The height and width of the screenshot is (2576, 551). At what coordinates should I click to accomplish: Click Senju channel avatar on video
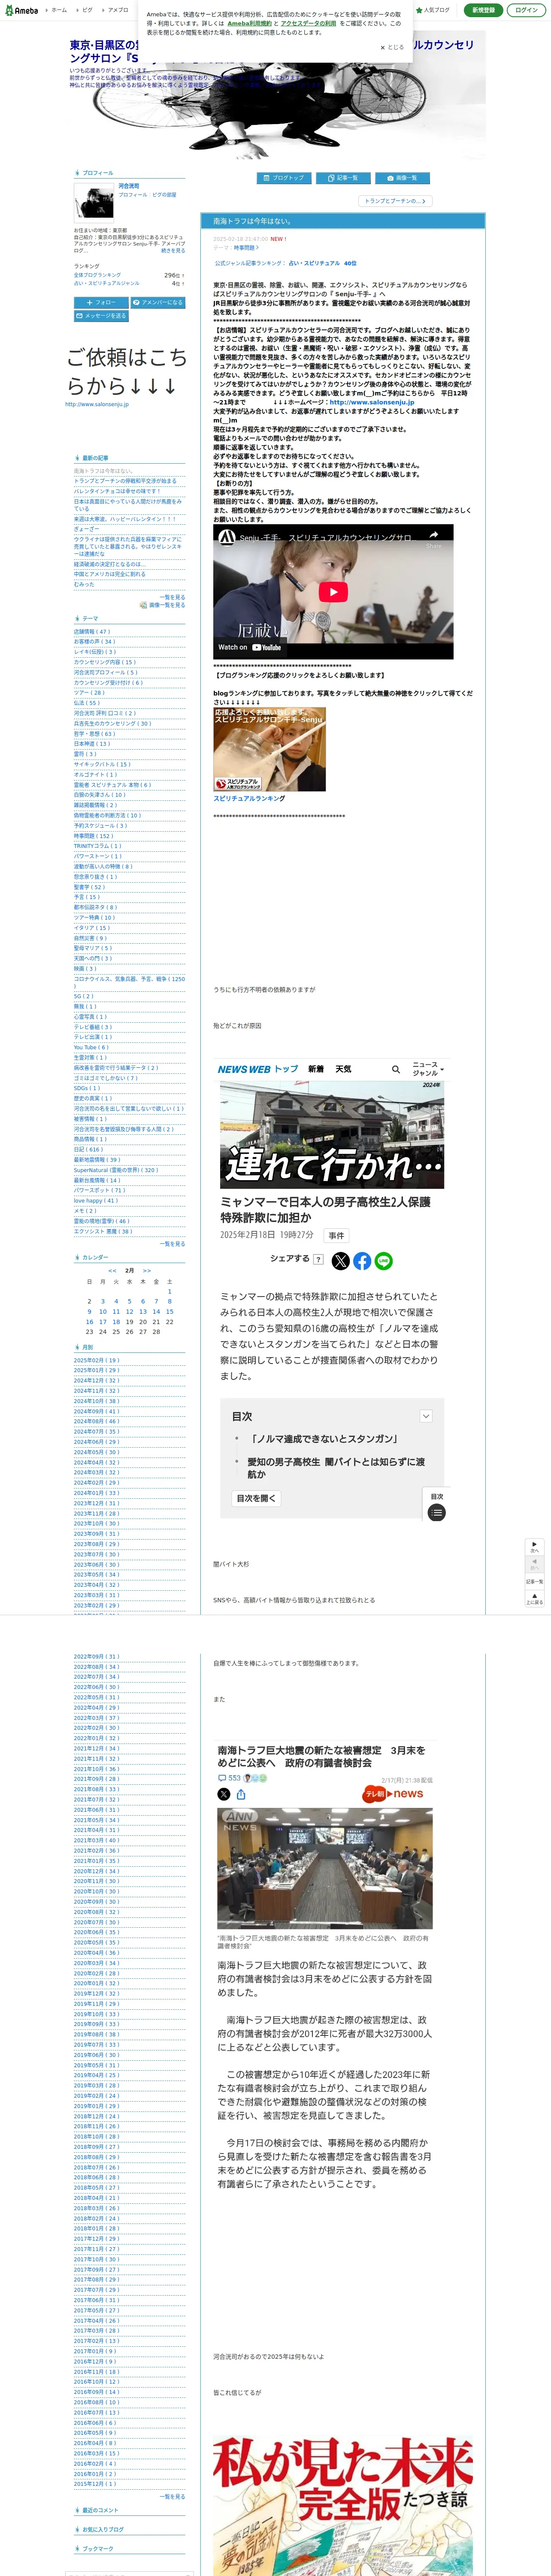[x=227, y=537]
